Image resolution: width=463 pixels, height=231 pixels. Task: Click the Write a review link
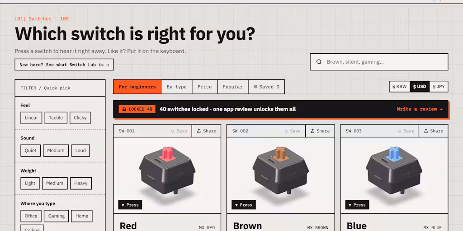point(420,109)
